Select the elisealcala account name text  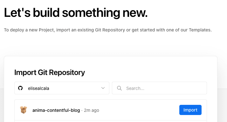tap(38, 88)
